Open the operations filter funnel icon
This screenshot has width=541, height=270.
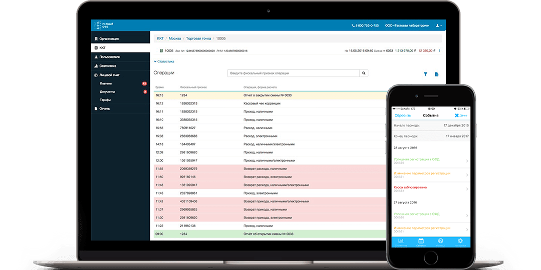coord(425,74)
